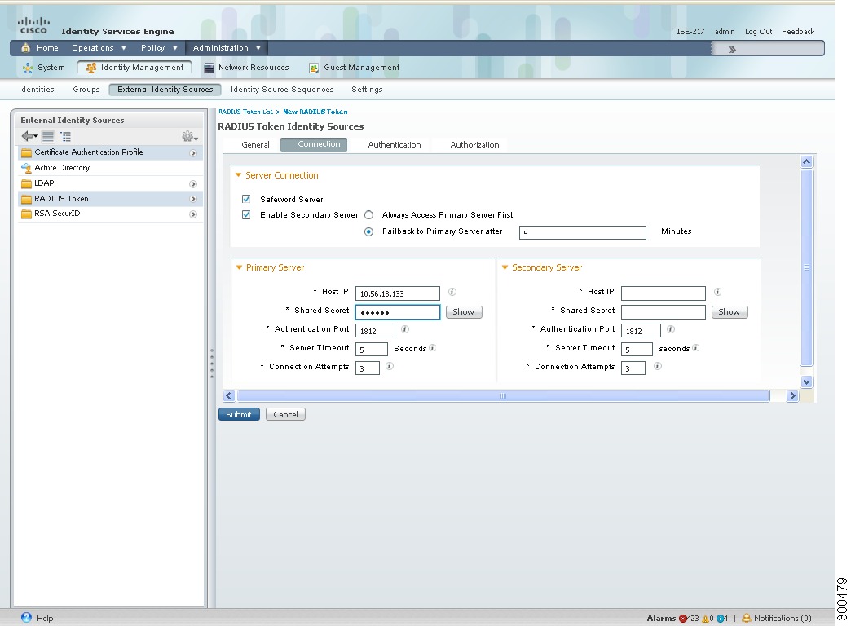
Task: Open the Administration dropdown menu
Action: pos(227,48)
